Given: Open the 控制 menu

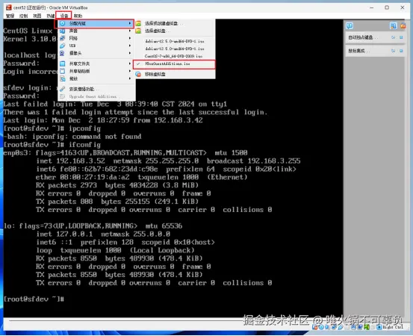Looking at the screenshot, I should coord(23,16).
